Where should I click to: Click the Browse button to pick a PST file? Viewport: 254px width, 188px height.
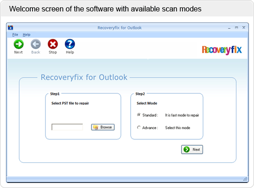[103, 127]
